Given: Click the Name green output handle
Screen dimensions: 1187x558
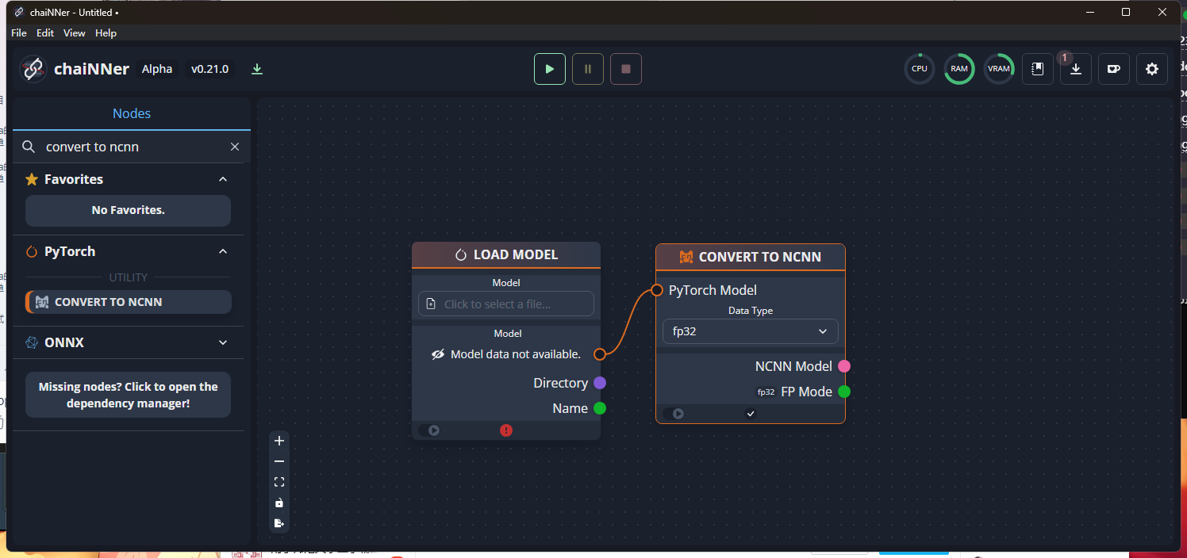Looking at the screenshot, I should coord(600,408).
